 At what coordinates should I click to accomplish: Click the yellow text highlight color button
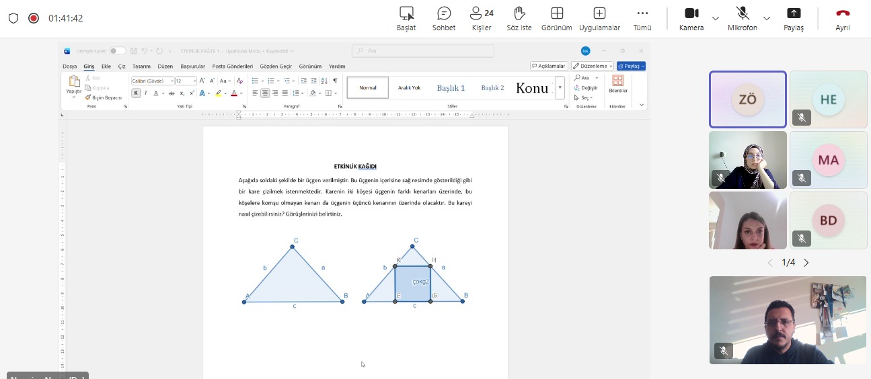pyautogui.click(x=219, y=93)
